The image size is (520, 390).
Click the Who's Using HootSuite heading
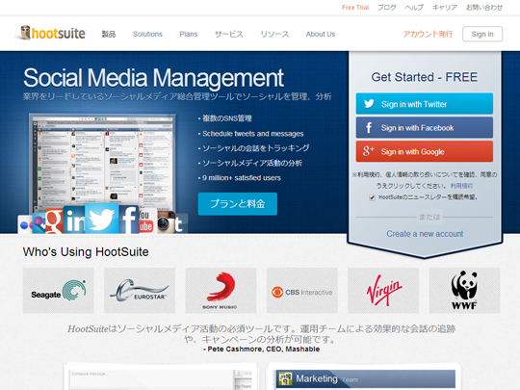[86, 252]
